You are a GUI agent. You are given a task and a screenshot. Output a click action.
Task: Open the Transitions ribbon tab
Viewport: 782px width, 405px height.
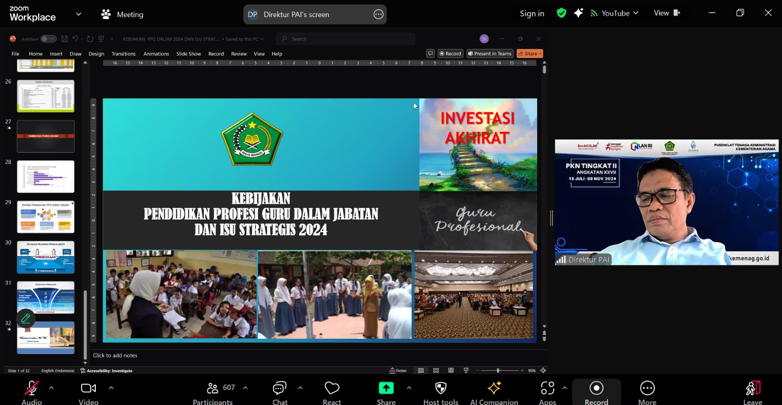123,54
